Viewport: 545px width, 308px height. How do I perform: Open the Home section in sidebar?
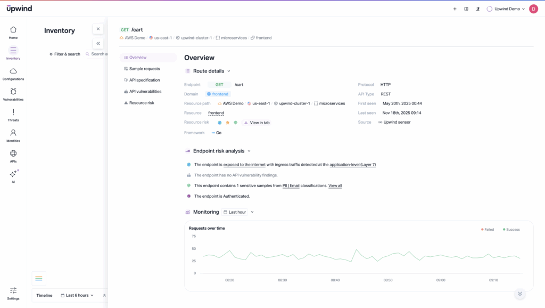(x=13, y=32)
